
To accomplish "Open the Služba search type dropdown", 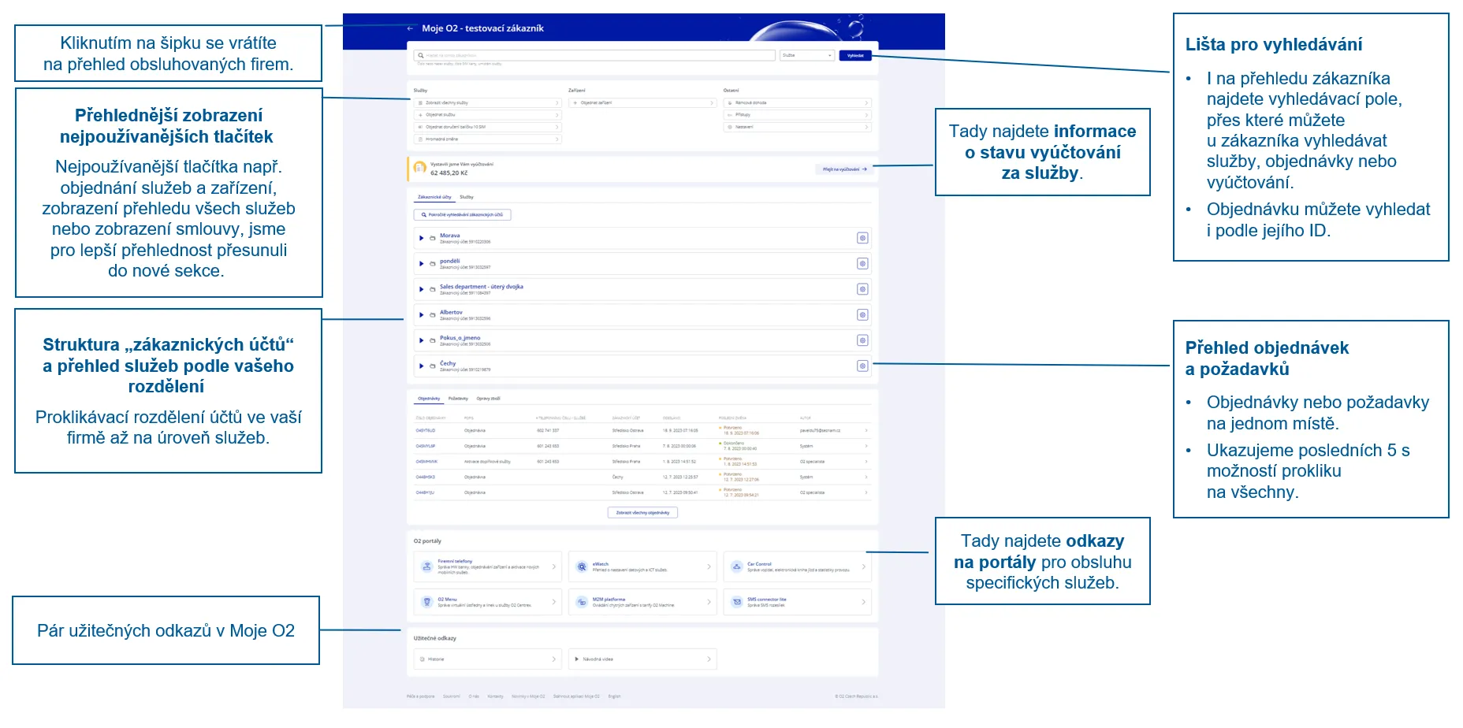I will coord(806,56).
